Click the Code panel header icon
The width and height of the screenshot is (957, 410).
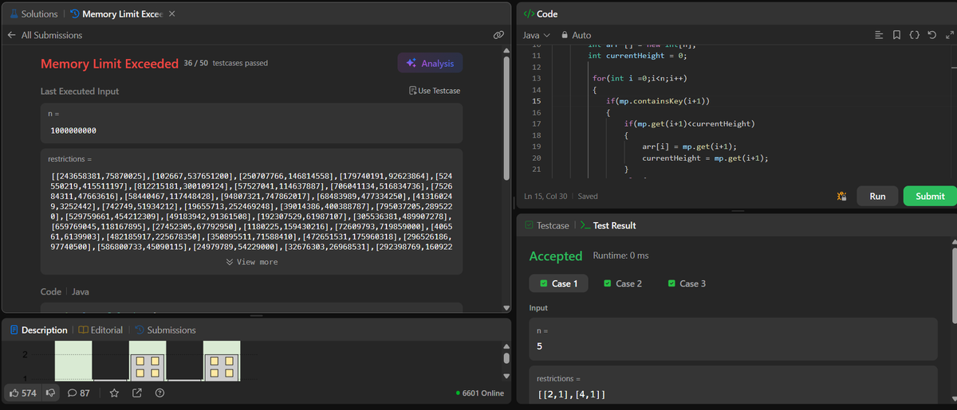530,14
